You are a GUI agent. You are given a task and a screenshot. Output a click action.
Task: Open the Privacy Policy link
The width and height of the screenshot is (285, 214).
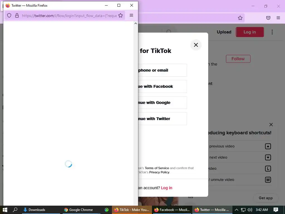[159, 172]
